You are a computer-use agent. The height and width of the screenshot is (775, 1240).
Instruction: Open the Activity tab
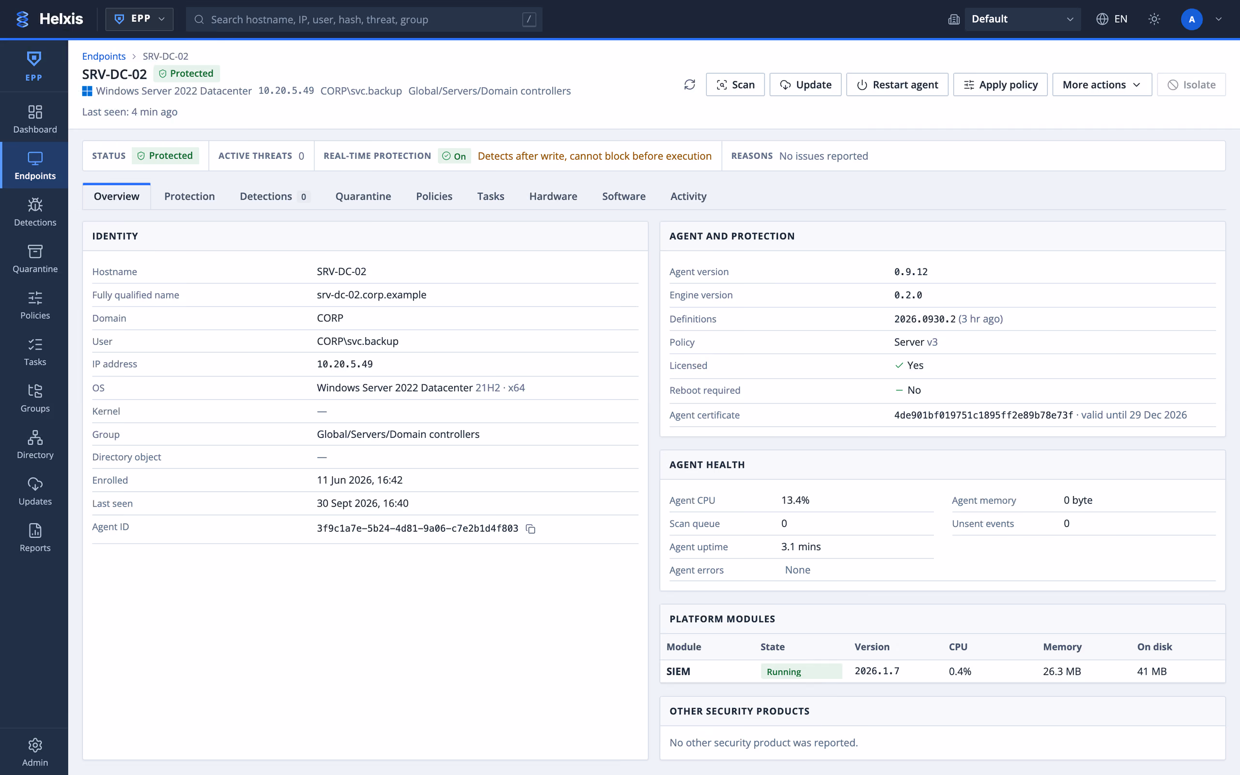point(688,196)
